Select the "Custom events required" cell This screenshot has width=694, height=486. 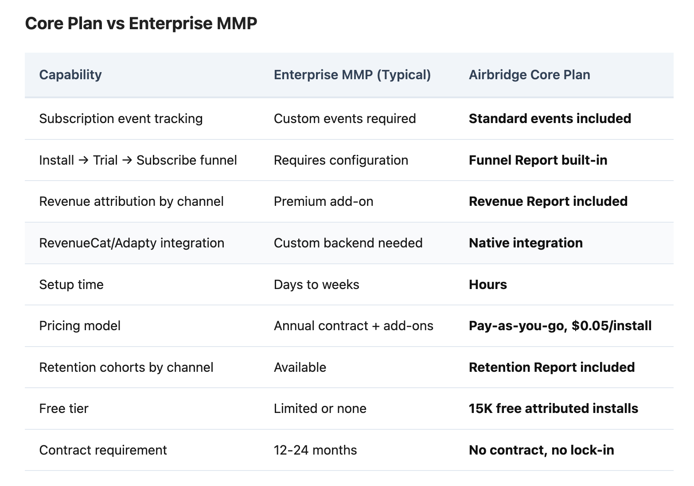coord(344,119)
